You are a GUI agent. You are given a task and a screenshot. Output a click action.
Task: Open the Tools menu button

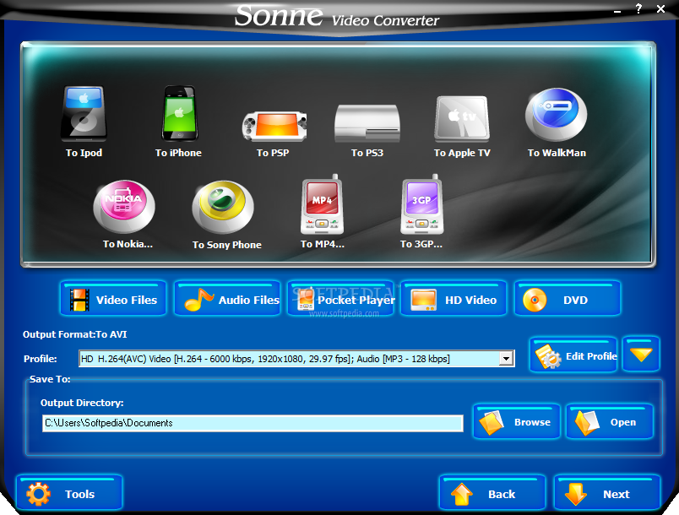(x=69, y=493)
